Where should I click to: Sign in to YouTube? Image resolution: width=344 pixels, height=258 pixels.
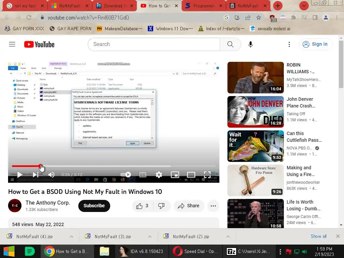tap(315, 44)
